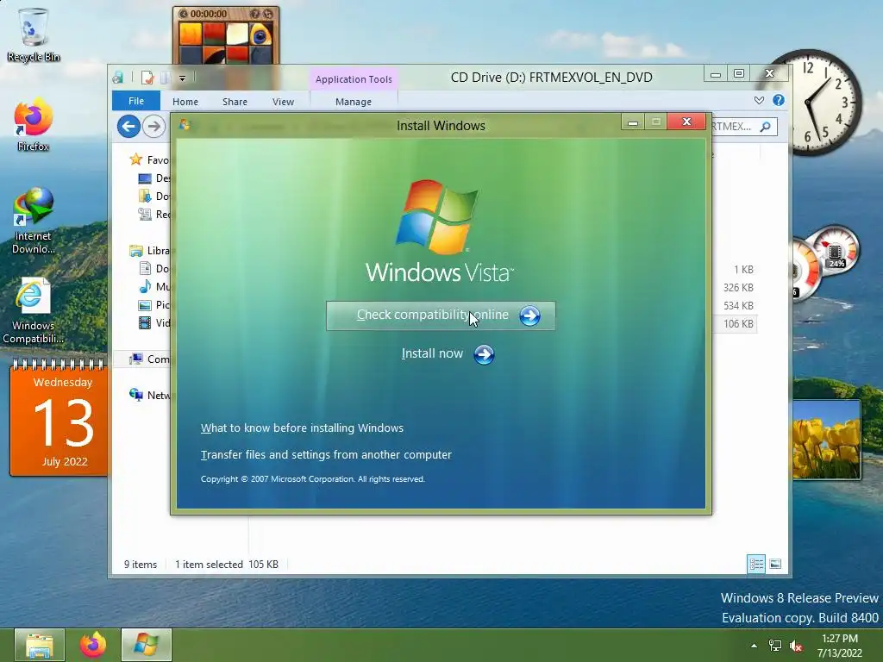Switch to large icons view in status bar
Viewport: 883px width, 662px height.
click(775, 564)
